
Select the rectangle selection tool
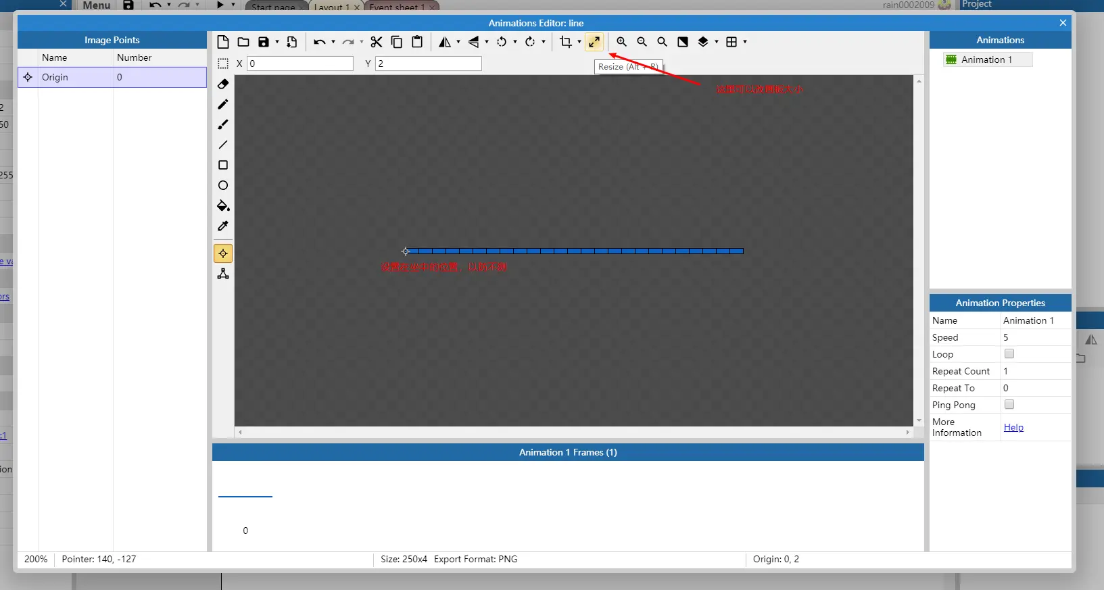[223, 64]
